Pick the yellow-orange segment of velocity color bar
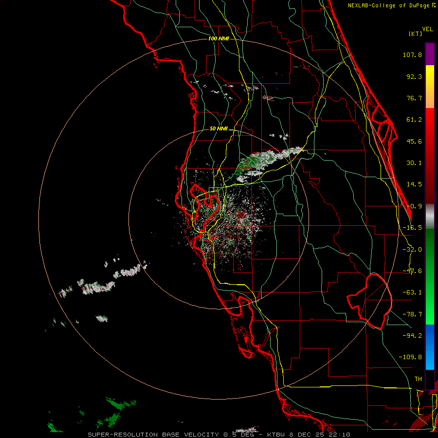 point(430,87)
